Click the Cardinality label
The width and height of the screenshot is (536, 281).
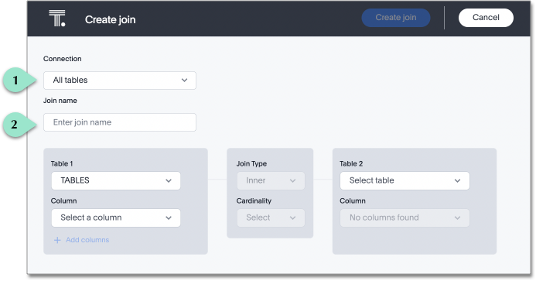coord(254,201)
